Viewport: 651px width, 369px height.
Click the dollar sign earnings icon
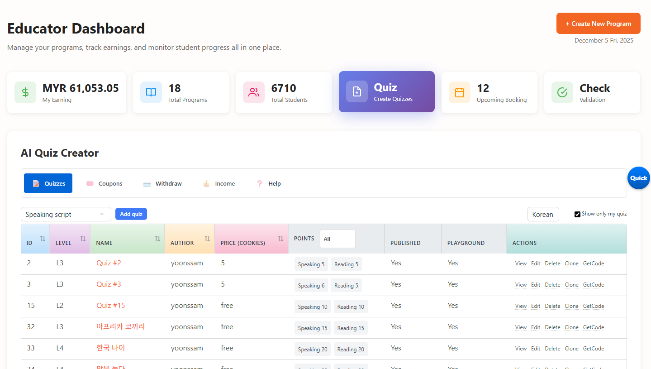25,92
